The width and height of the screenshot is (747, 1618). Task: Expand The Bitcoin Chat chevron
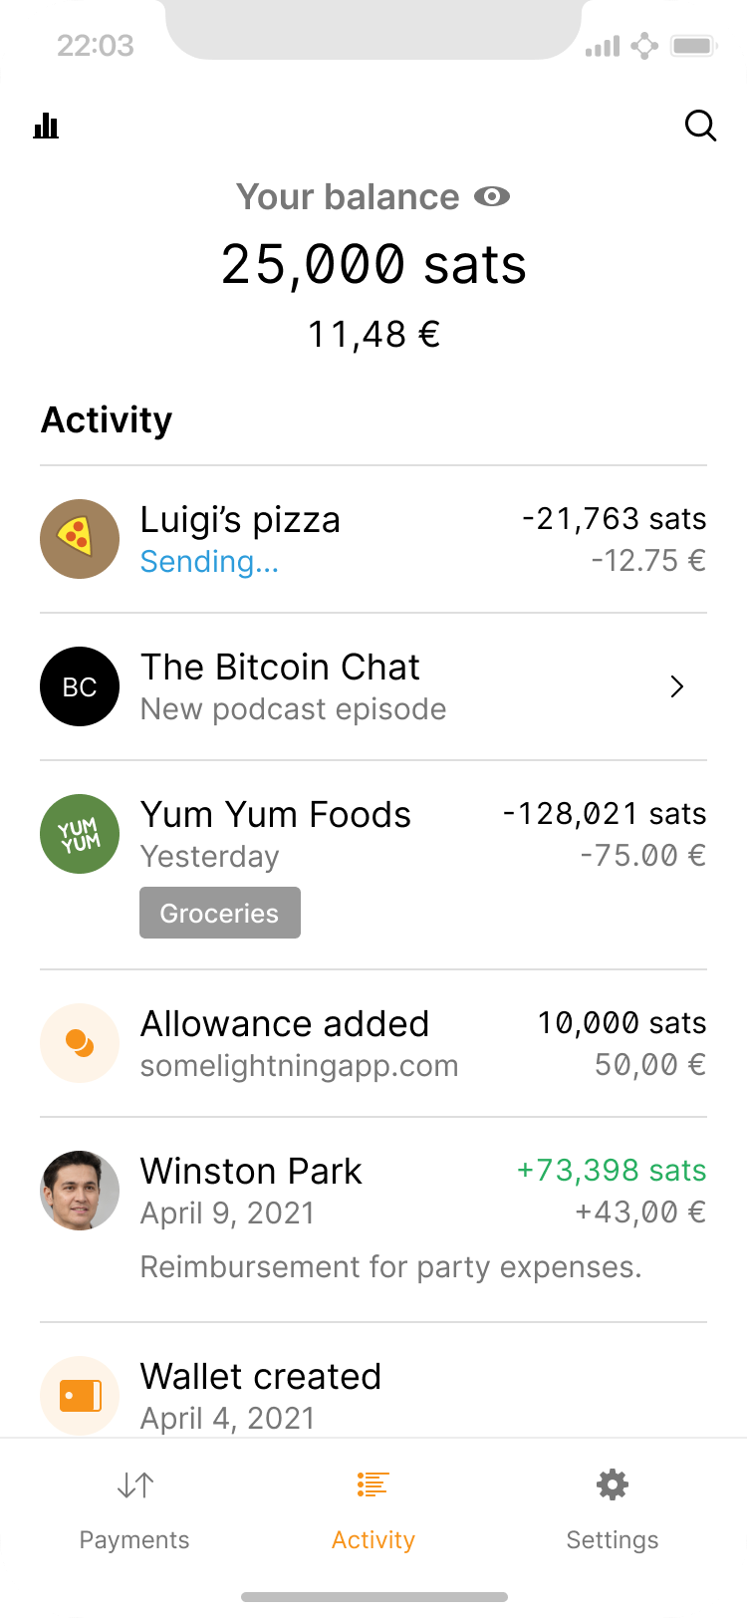pos(677,686)
